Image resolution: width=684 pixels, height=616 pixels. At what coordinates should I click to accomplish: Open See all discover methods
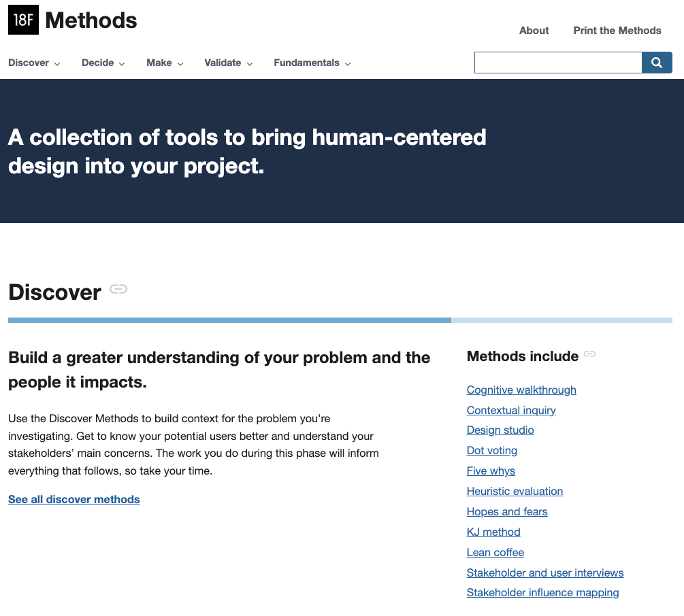[x=74, y=499]
